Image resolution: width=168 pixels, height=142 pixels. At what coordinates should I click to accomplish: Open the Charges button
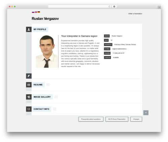tap(136, 119)
